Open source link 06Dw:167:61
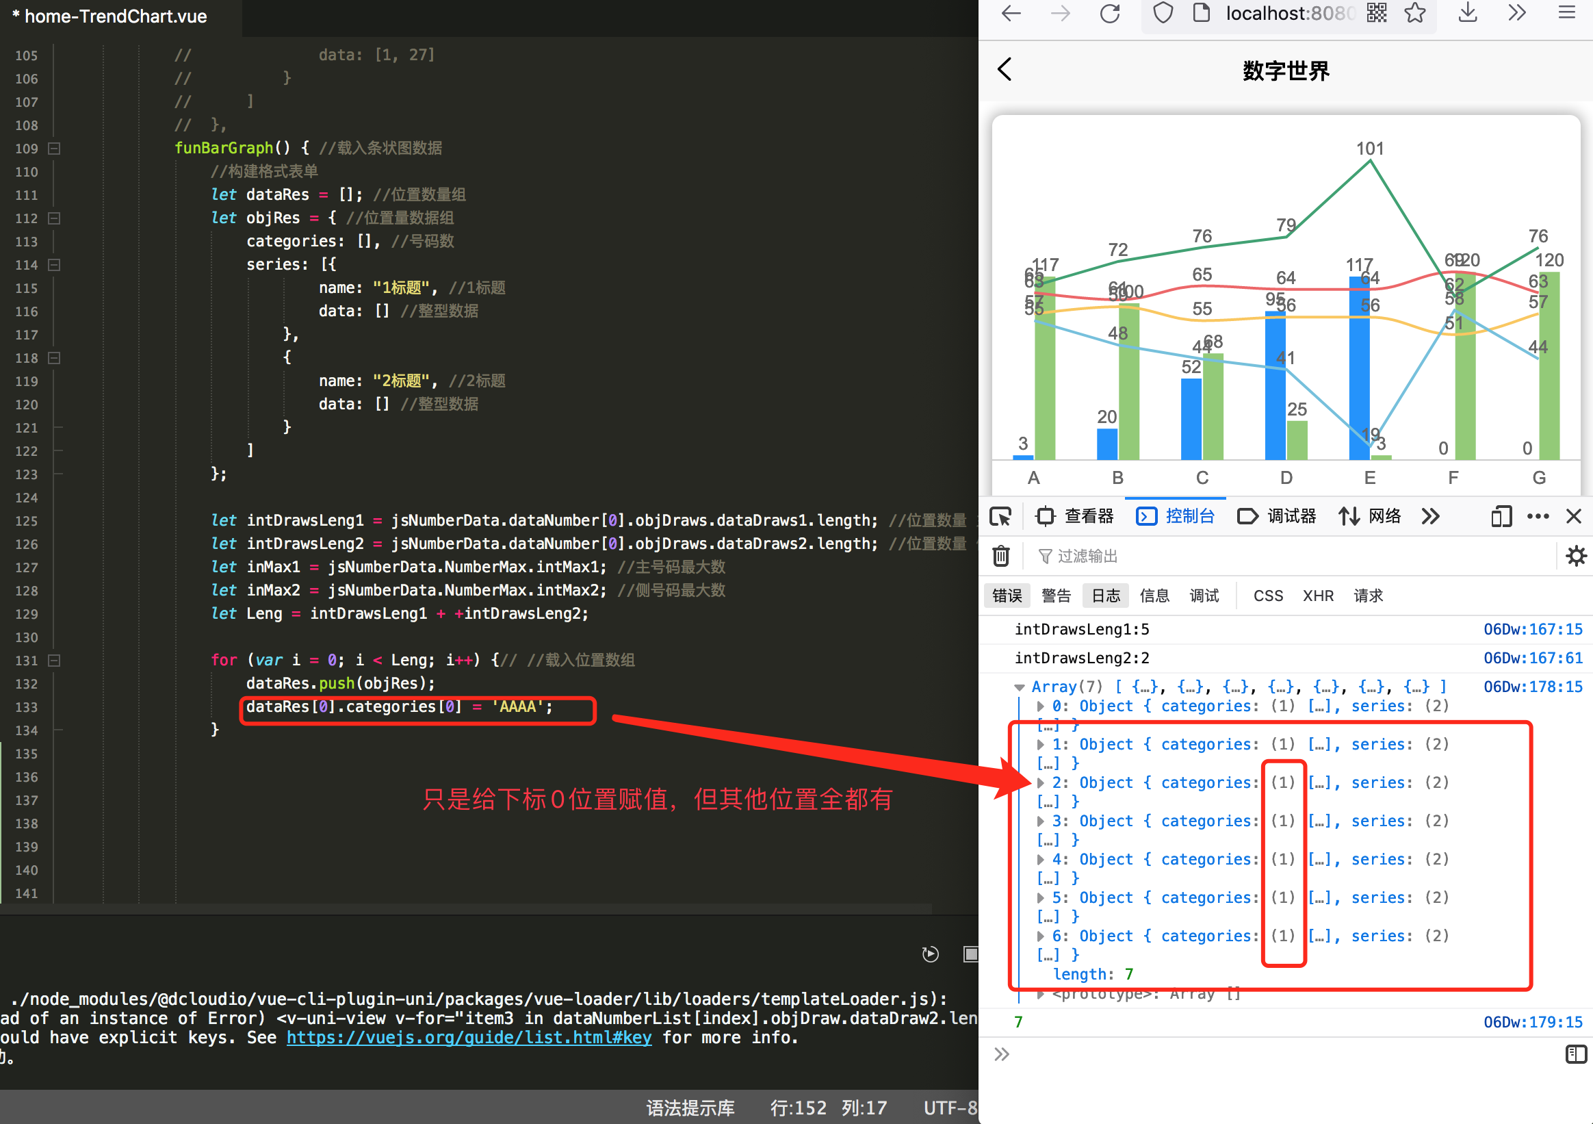 pyautogui.click(x=1533, y=658)
